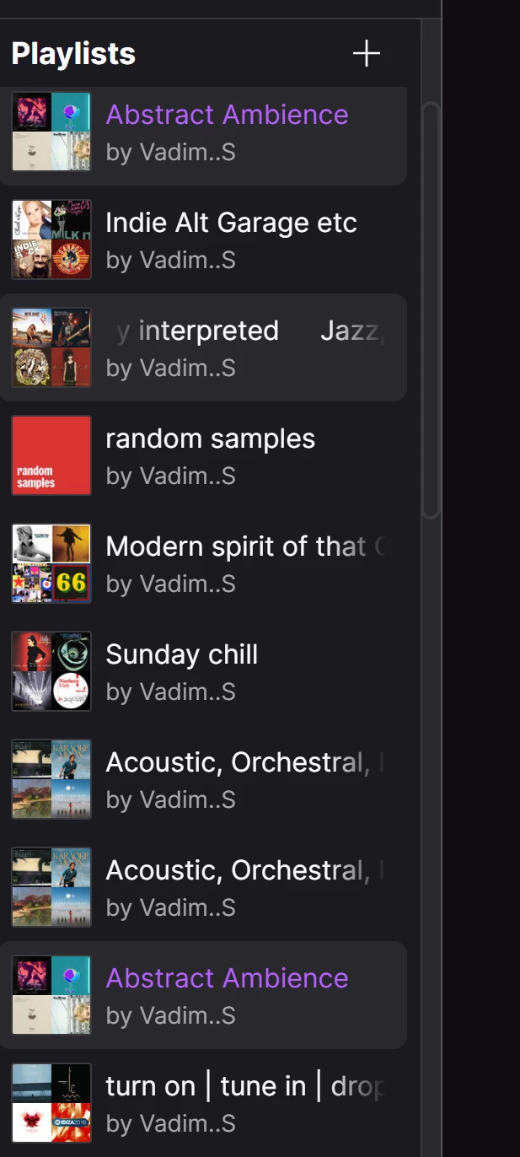Click author Vadim..S under Sunday chill
Viewport: 520px width, 1157px height.
pos(170,692)
